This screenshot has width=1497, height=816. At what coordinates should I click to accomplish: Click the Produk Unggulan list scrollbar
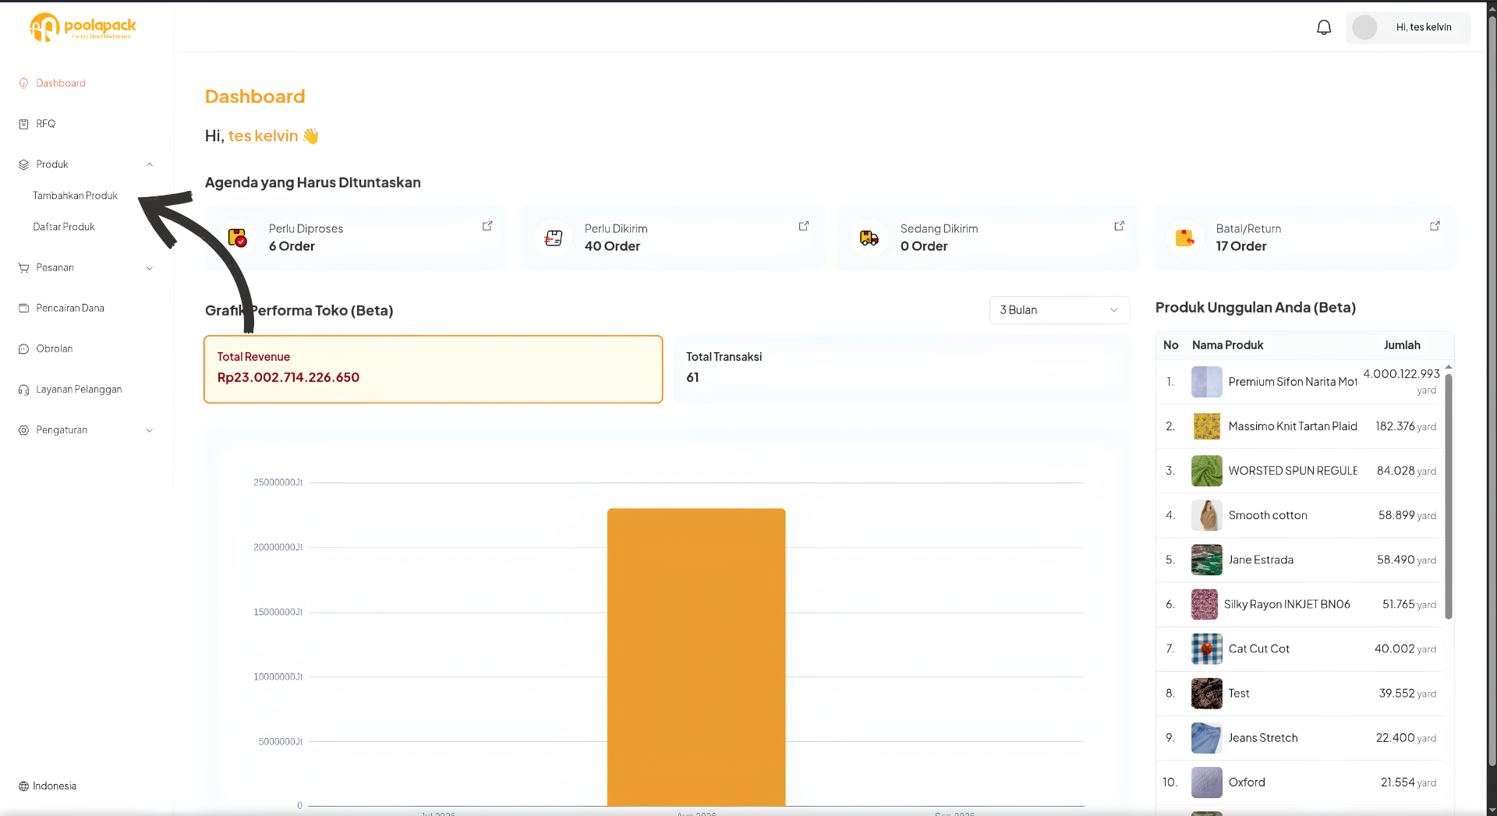(1449, 495)
